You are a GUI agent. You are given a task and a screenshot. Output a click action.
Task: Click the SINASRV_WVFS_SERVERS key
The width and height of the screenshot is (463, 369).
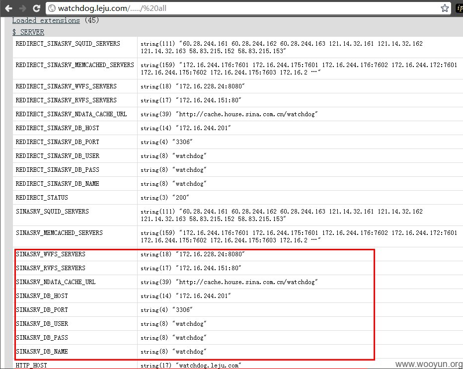click(51, 254)
